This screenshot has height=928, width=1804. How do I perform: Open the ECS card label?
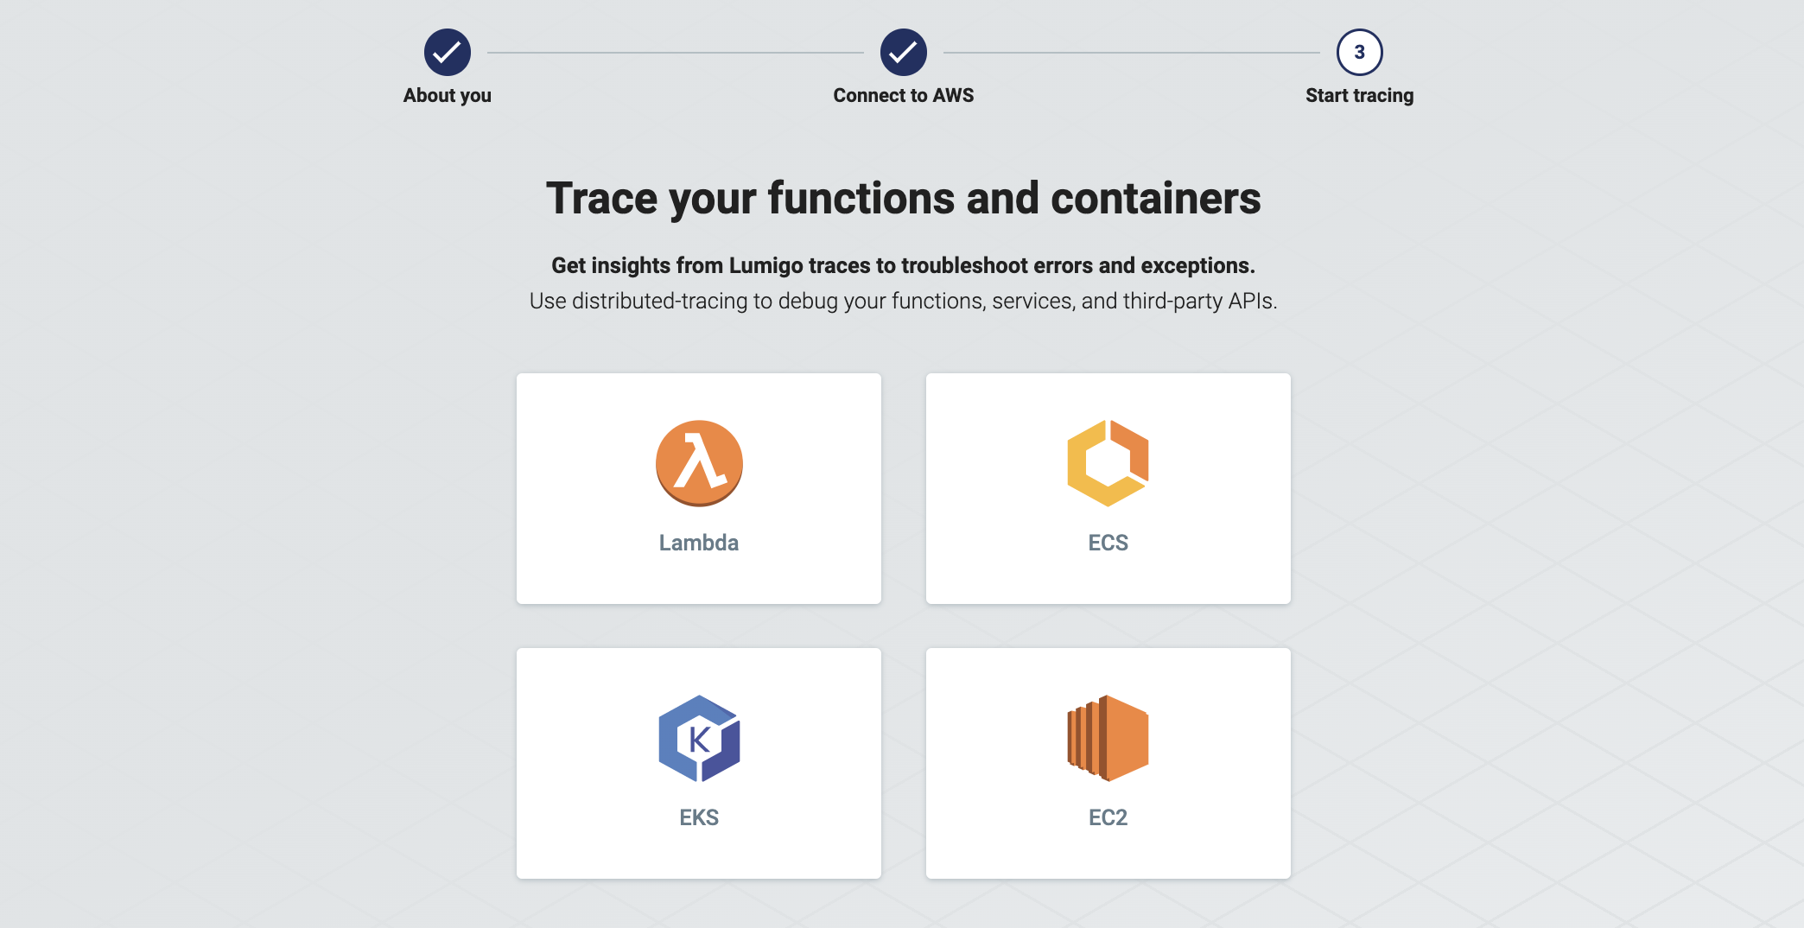pos(1108,543)
